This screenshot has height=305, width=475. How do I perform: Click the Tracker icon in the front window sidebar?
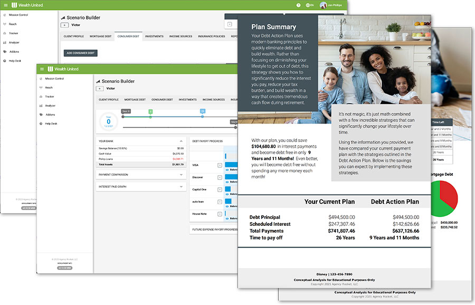coord(41,97)
